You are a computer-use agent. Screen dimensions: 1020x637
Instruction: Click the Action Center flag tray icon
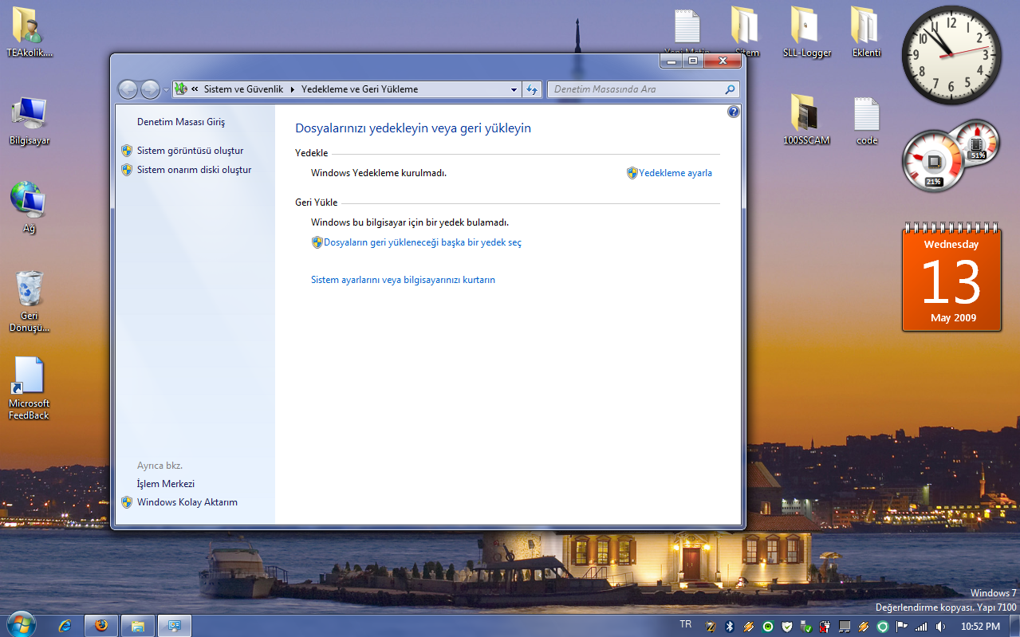coord(901,627)
